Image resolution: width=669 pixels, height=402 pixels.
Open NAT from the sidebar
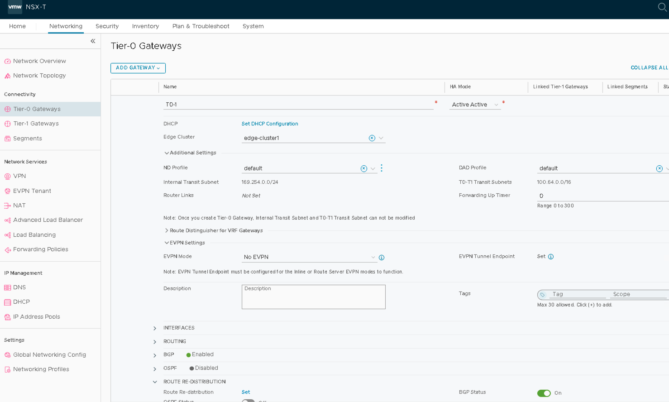coord(19,206)
